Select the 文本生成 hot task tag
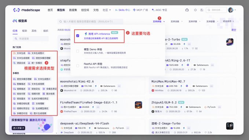The height and width of the screenshot is (140, 249). [x=19, y=53]
